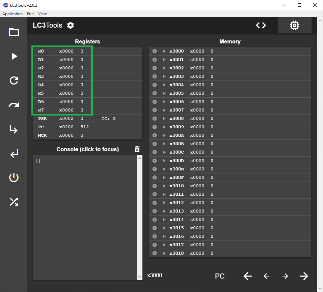Run the program with the play icon
The width and height of the screenshot is (323, 292).
pyautogui.click(x=14, y=56)
